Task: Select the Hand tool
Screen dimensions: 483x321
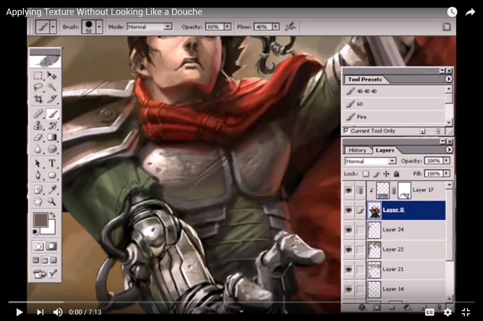Action: click(x=38, y=201)
